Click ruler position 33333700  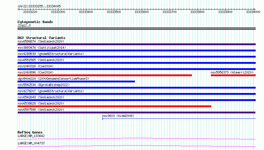[x=170, y=12]
